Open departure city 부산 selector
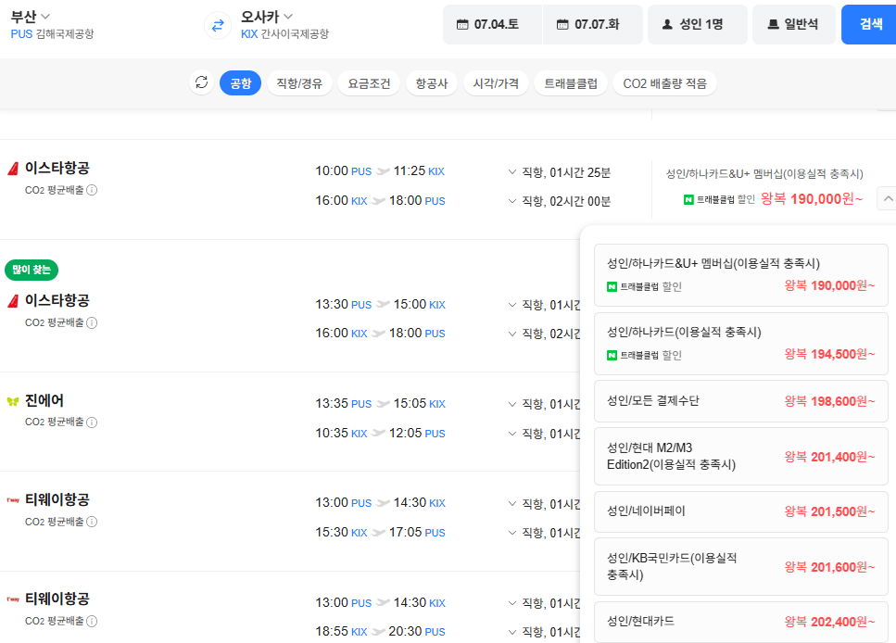 31,16
